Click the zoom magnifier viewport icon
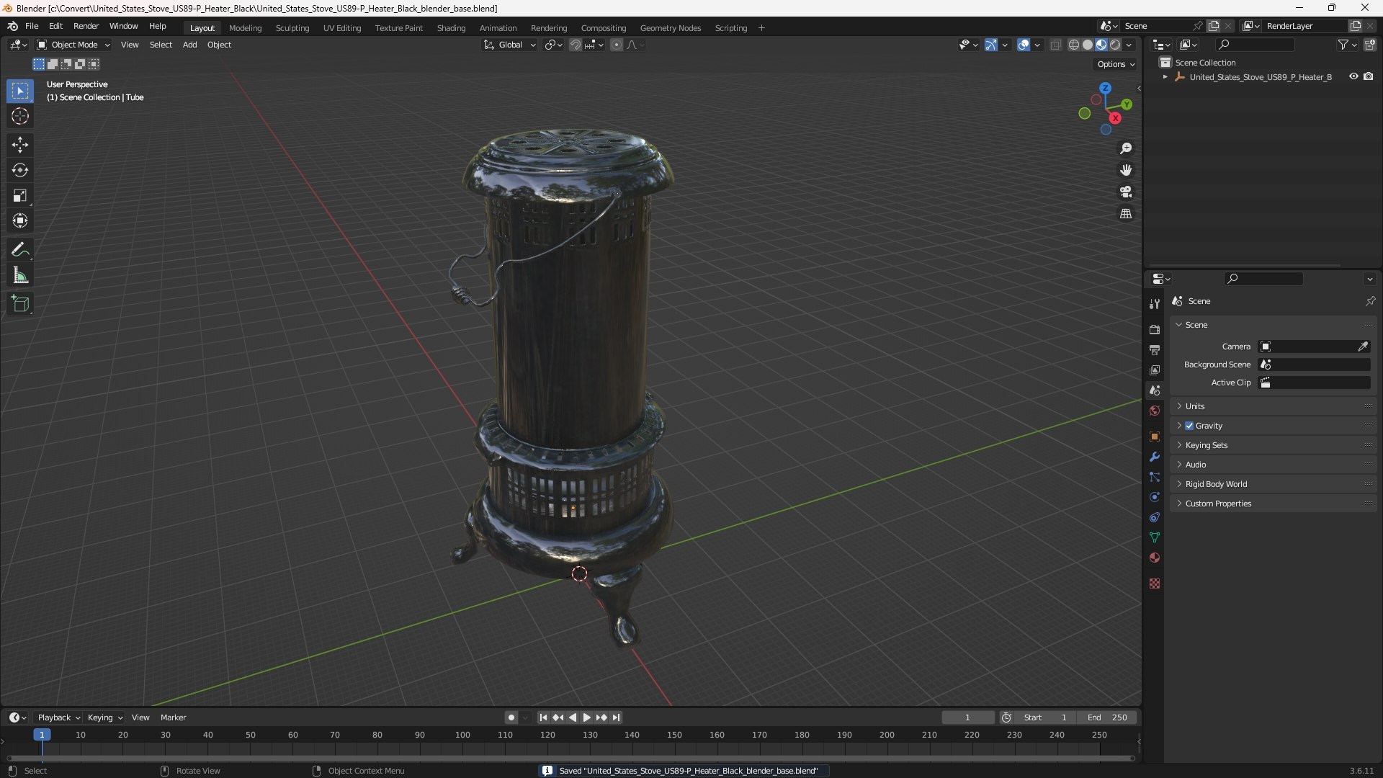 (x=1126, y=148)
